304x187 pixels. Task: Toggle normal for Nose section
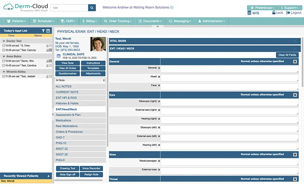point(295,154)
